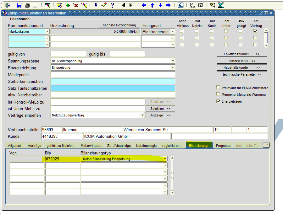The width and height of the screenshot is (283, 215).
Task: Open the highlighted Bilanzierungstyp dropdown
Action: click(165, 159)
